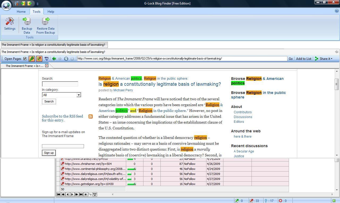Click the chrishorner.net row outbound link icon
Viewport: 340px width, 203px height.
coord(62,164)
